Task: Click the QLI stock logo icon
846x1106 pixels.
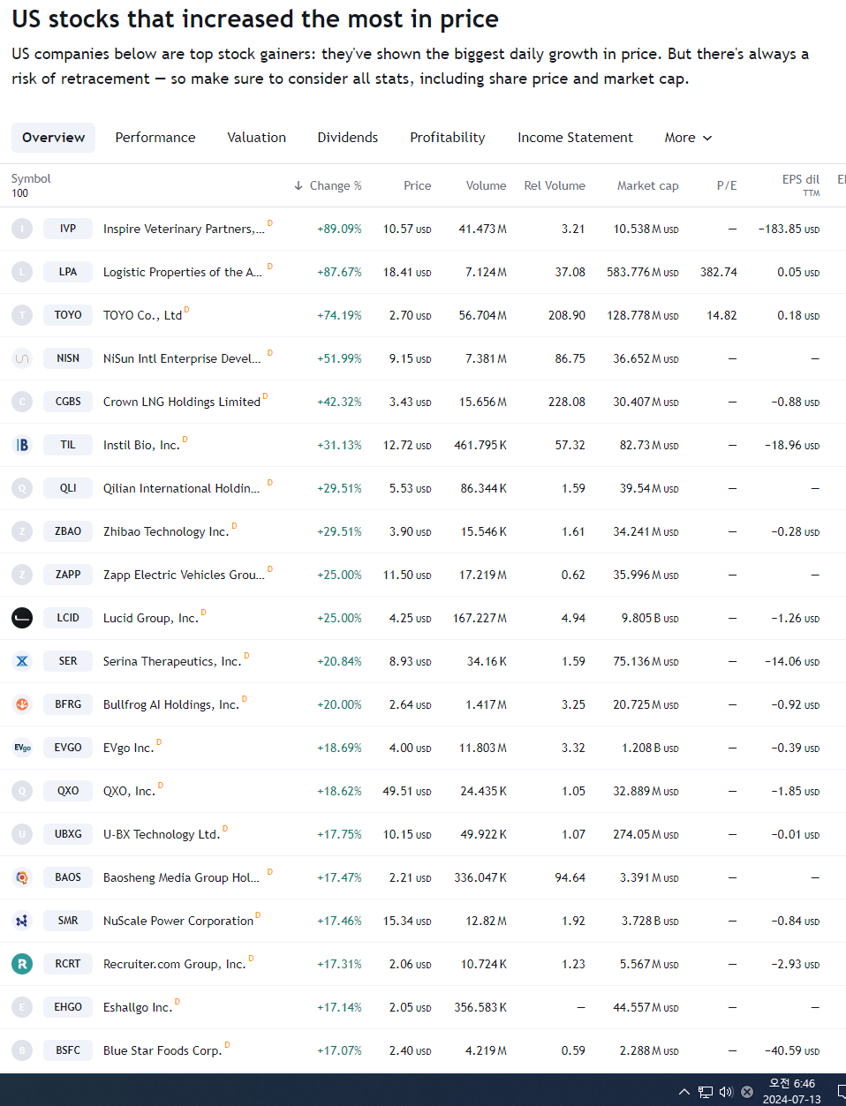Action: (x=22, y=488)
